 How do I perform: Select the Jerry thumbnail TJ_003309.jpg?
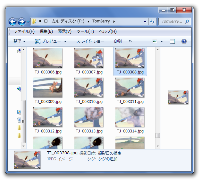pos(48,88)
